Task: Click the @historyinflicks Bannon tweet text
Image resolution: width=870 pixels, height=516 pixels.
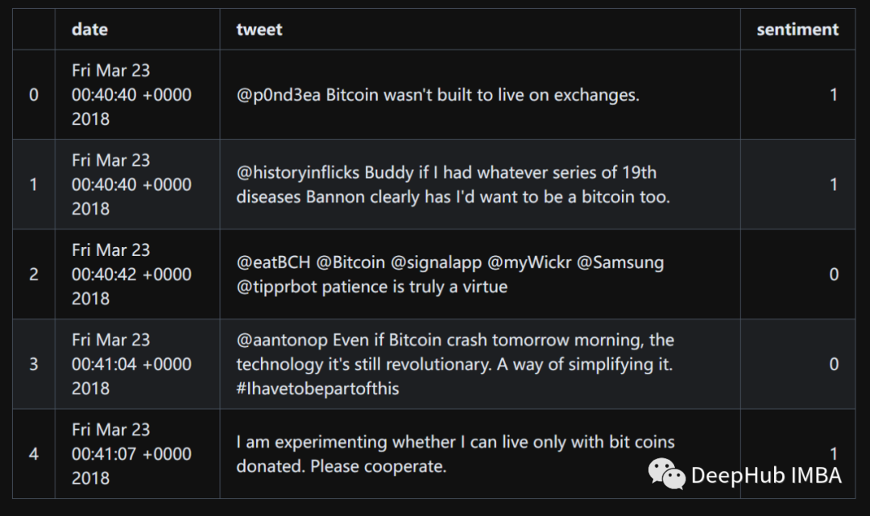Action: pyautogui.click(x=454, y=184)
